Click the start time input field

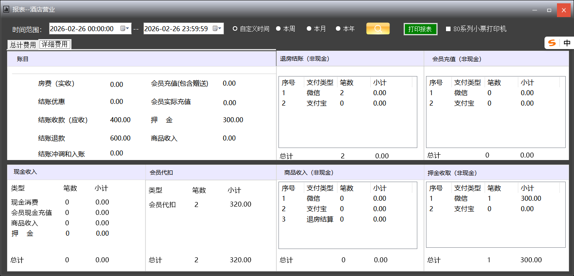tap(84, 29)
